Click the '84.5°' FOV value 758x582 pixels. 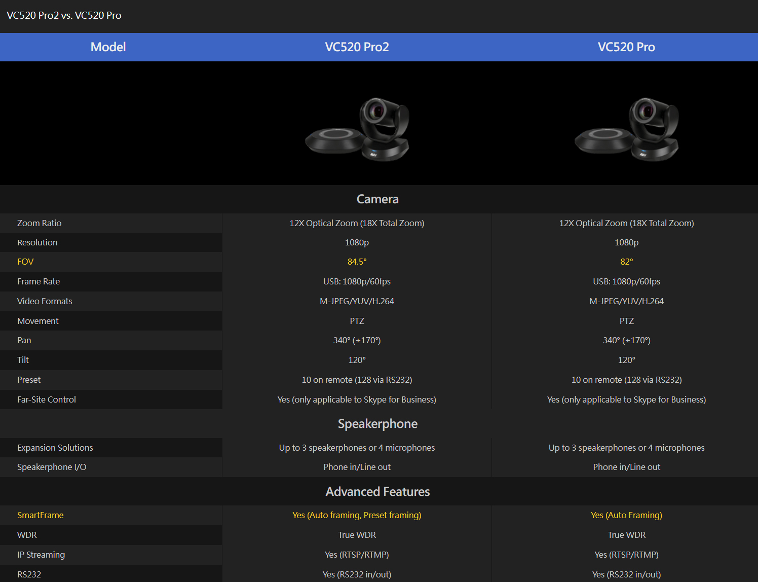(357, 262)
